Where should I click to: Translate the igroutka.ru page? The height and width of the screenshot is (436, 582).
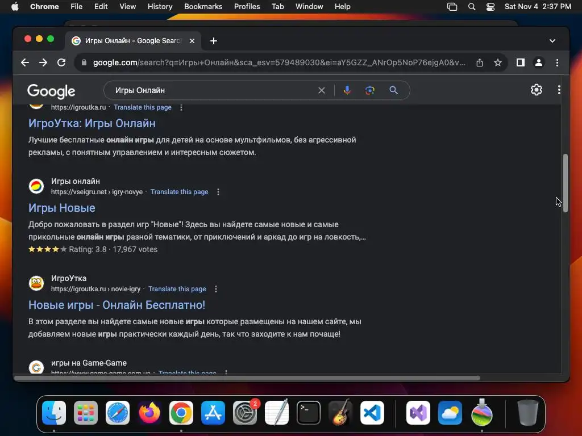(x=143, y=107)
